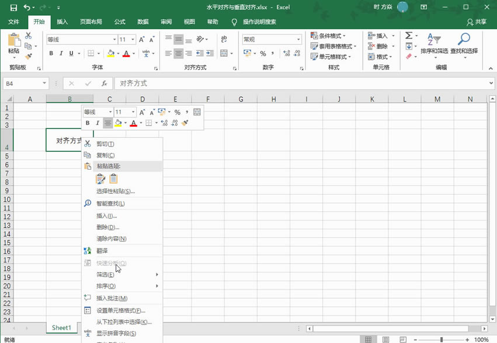The width and height of the screenshot is (497, 343).
Task: Click the Percent Style icon
Action: [x=263, y=53]
